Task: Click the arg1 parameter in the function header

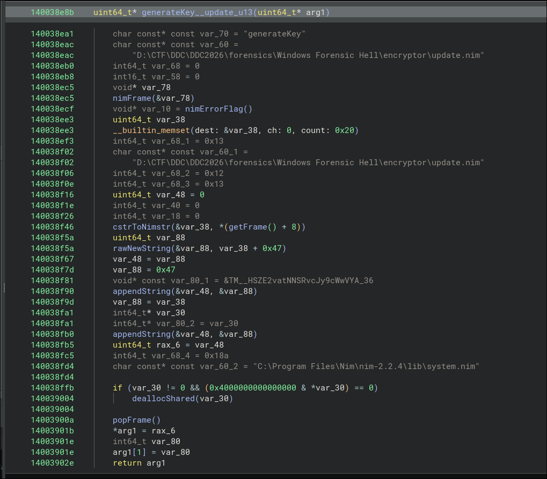Action: coord(315,12)
